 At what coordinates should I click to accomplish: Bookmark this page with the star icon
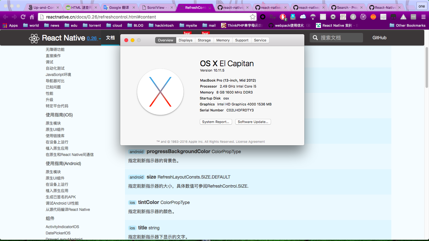point(253,17)
